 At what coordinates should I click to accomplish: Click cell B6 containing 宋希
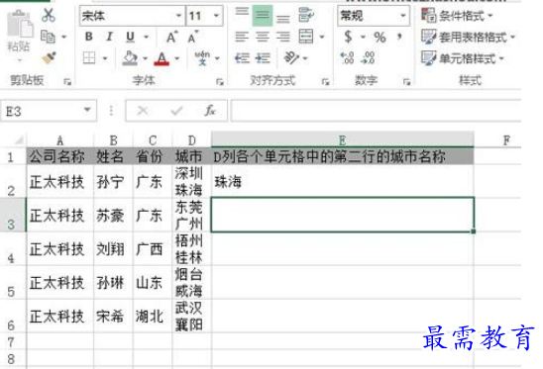(x=113, y=317)
